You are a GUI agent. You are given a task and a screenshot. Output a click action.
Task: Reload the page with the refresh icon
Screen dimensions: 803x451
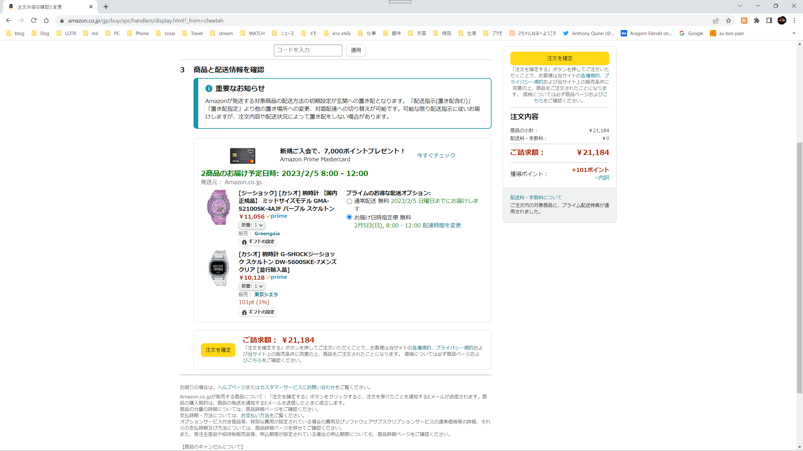coord(34,20)
